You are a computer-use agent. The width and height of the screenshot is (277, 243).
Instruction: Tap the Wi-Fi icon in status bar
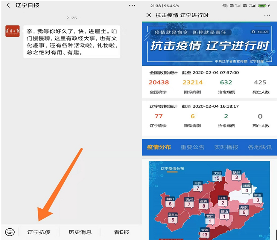tap(225, 6)
